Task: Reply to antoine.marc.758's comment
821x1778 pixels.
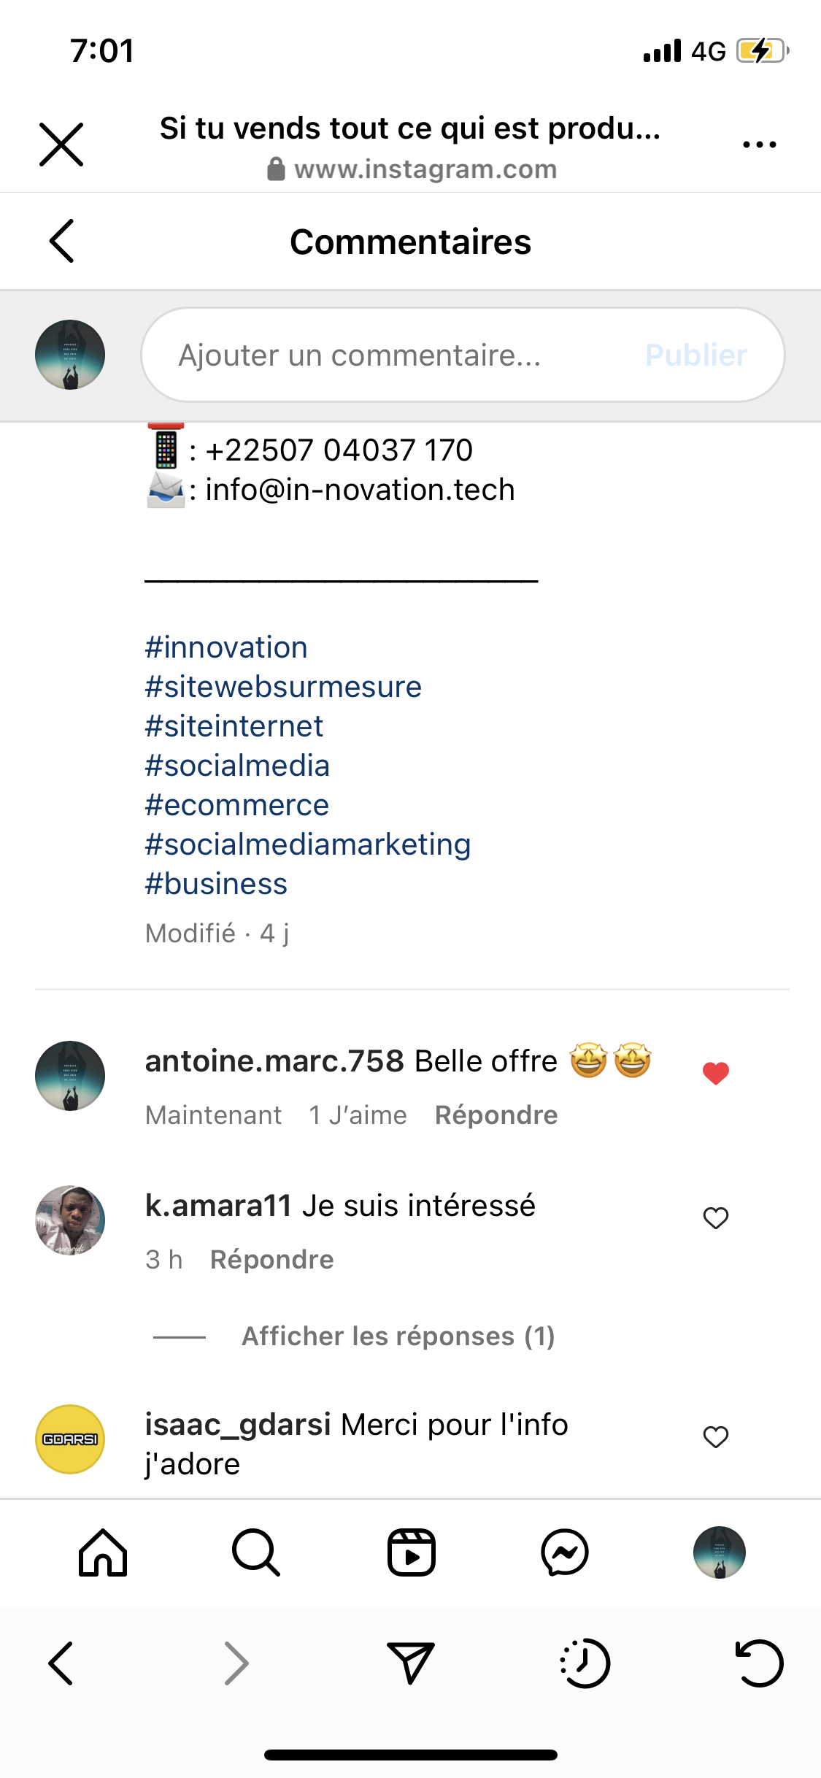Action: (496, 1115)
